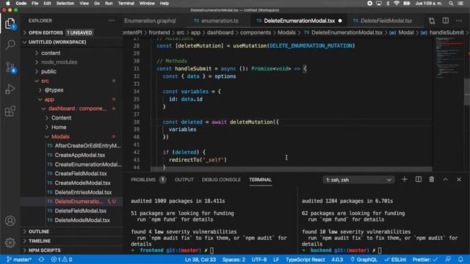Synchronize changes in status bar
Screen dimensions: 470x264
41,260
